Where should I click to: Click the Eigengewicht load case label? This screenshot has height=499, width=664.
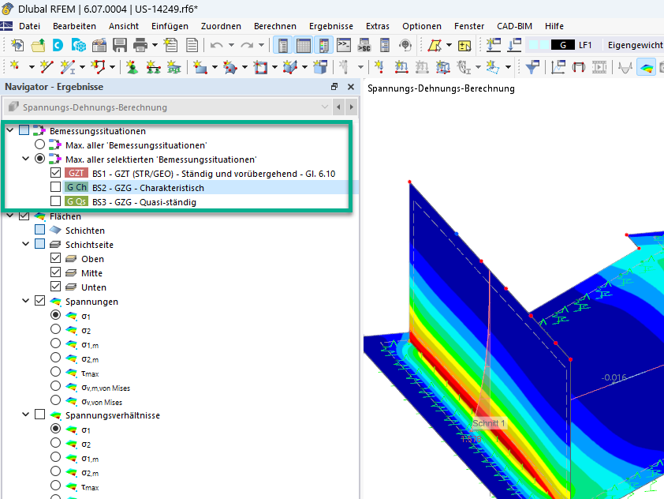(636, 45)
